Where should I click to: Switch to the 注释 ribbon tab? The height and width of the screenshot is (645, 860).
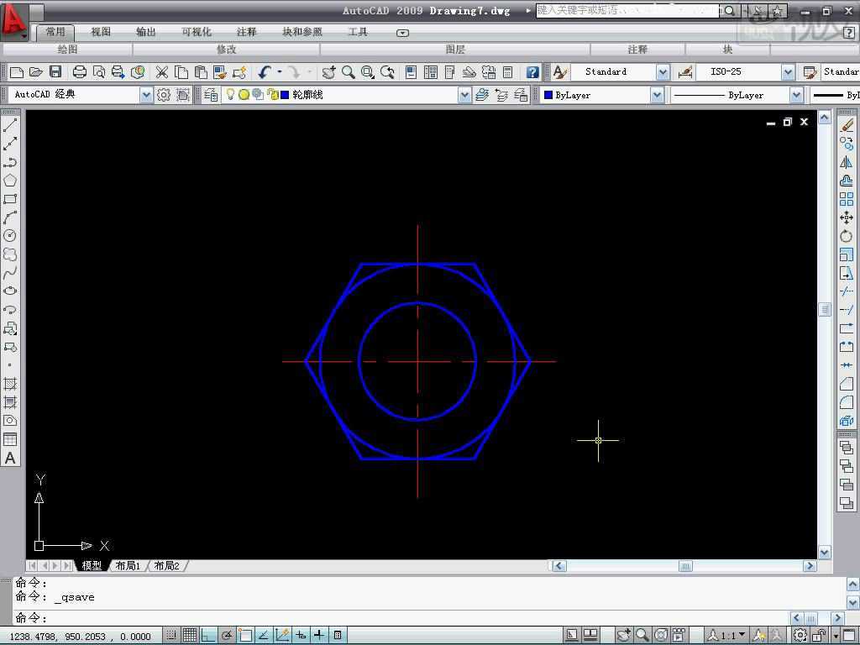(246, 32)
